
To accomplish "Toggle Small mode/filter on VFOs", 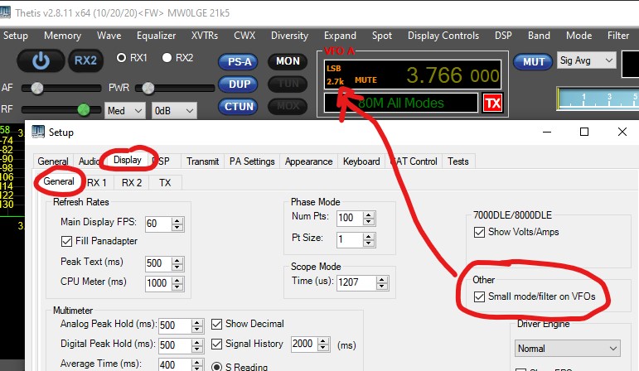I will 480,297.
